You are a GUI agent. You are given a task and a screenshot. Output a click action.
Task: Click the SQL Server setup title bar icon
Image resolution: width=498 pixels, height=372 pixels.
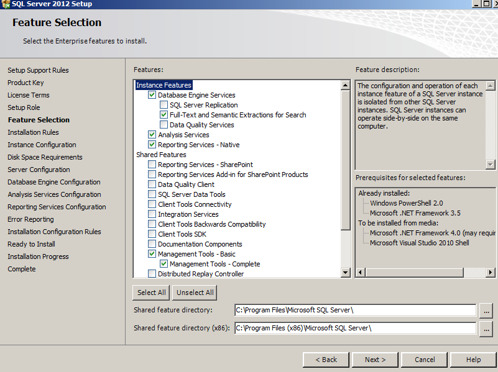click(x=6, y=4)
